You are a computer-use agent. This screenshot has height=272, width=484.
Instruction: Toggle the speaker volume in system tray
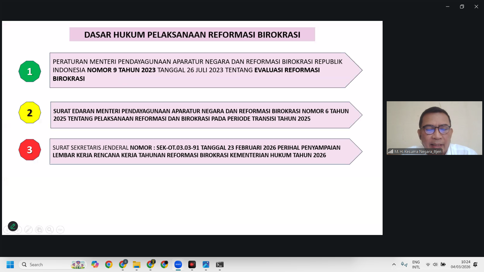[435, 264]
